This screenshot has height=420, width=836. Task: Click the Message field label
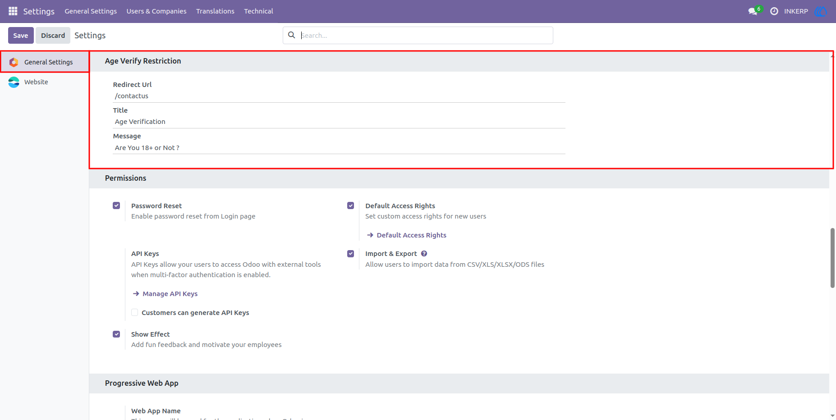127,136
